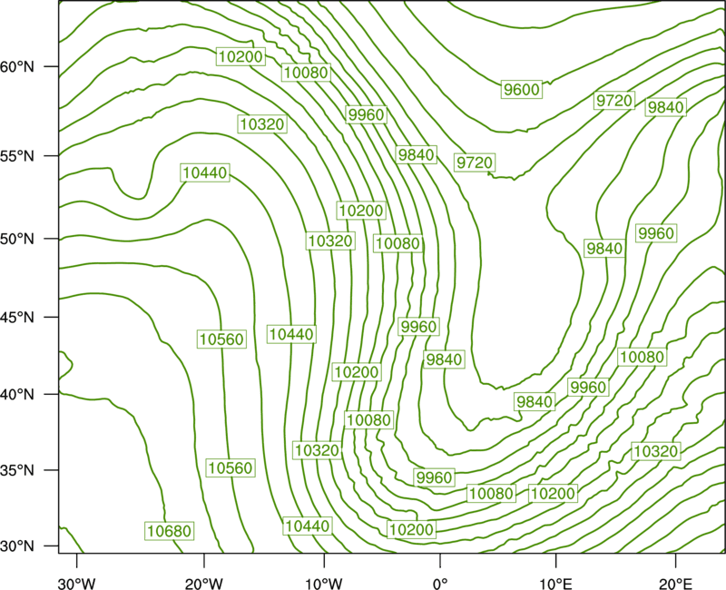Select the 10680 contour label

click(169, 531)
